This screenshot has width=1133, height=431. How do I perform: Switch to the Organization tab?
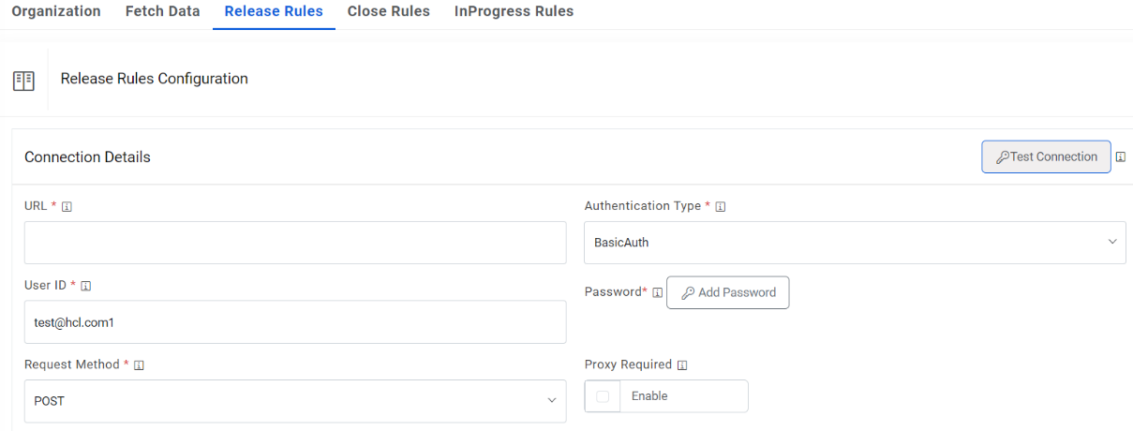[56, 12]
